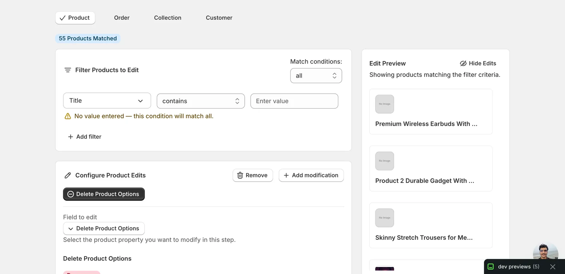The image size is (565, 274).
Task: Open the 'contains' operator dropdown
Action: [201, 101]
